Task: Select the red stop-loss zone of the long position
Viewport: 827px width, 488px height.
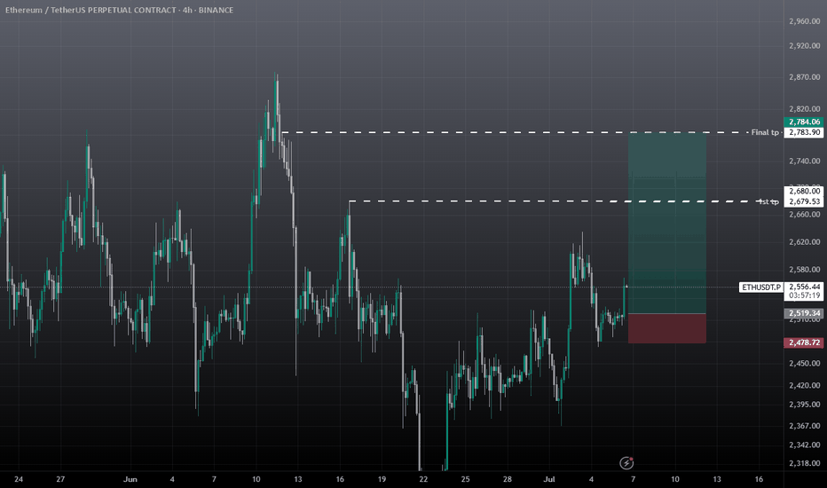Action: pyautogui.click(x=667, y=328)
